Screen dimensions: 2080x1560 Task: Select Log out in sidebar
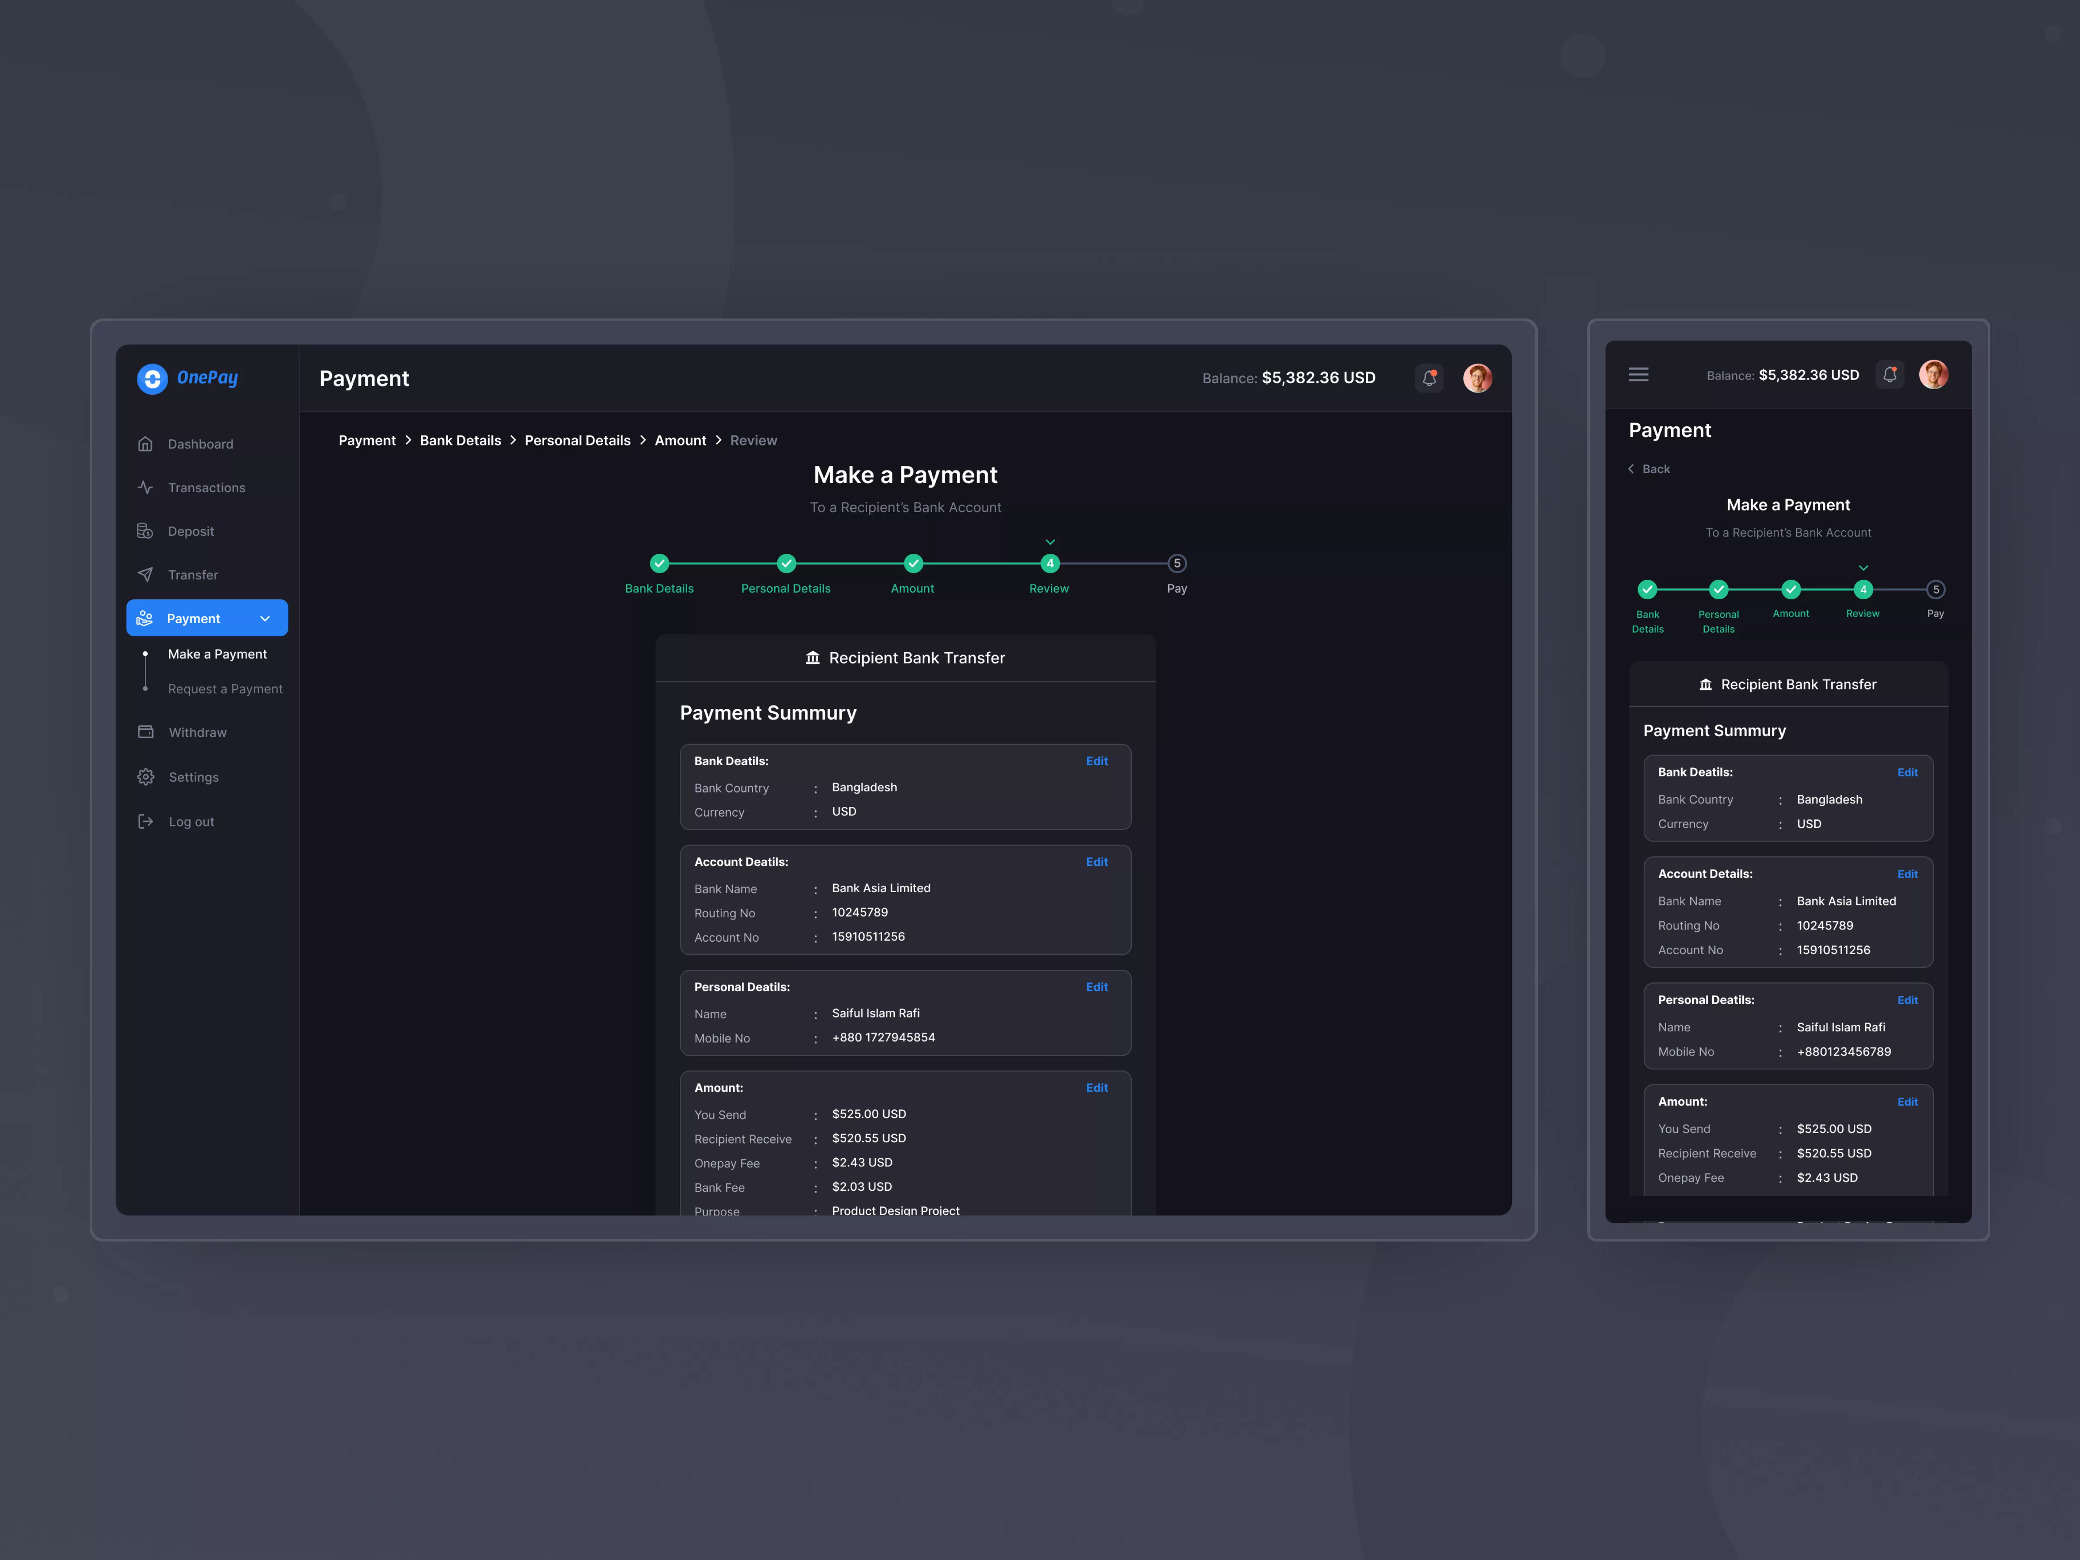192,822
